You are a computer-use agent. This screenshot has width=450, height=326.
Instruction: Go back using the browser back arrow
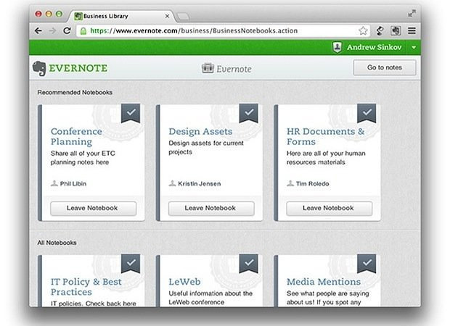click(x=38, y=31)
